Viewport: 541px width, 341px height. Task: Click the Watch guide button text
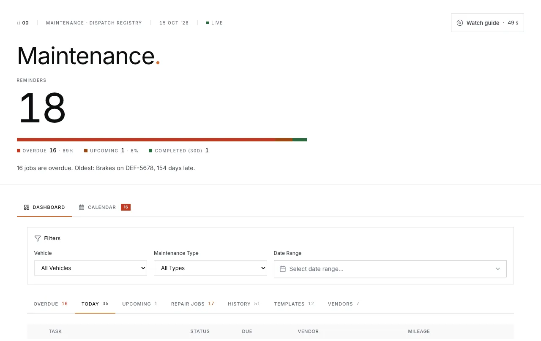[x=483, y=23]
